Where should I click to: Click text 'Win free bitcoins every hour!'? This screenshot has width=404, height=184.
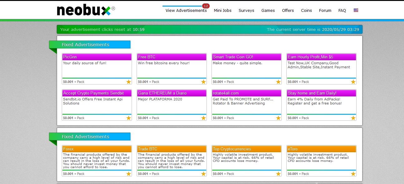164,63
